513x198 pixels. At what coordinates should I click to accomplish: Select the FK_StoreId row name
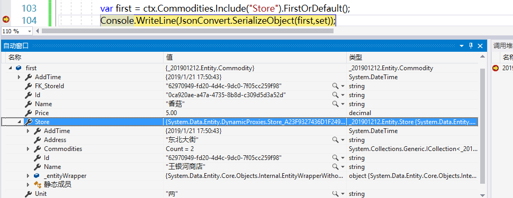click(49, 86)
